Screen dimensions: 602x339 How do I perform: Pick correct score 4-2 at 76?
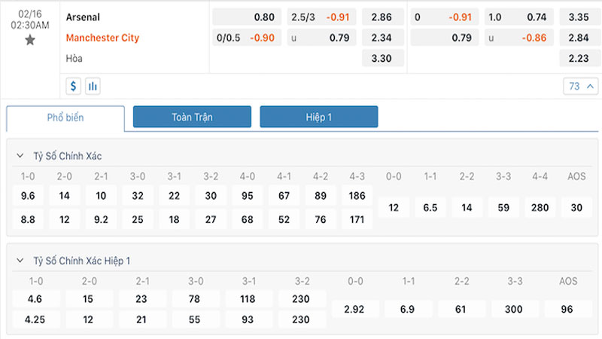[x=321, y=219]
